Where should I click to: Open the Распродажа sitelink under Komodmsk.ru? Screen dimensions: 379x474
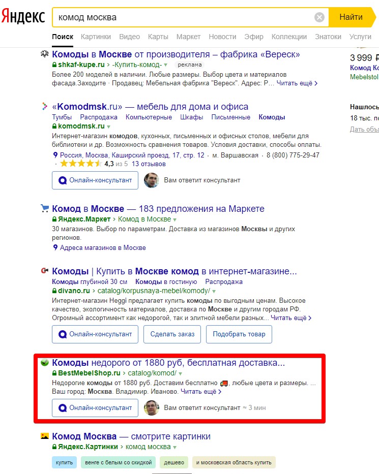pos(98,117)
